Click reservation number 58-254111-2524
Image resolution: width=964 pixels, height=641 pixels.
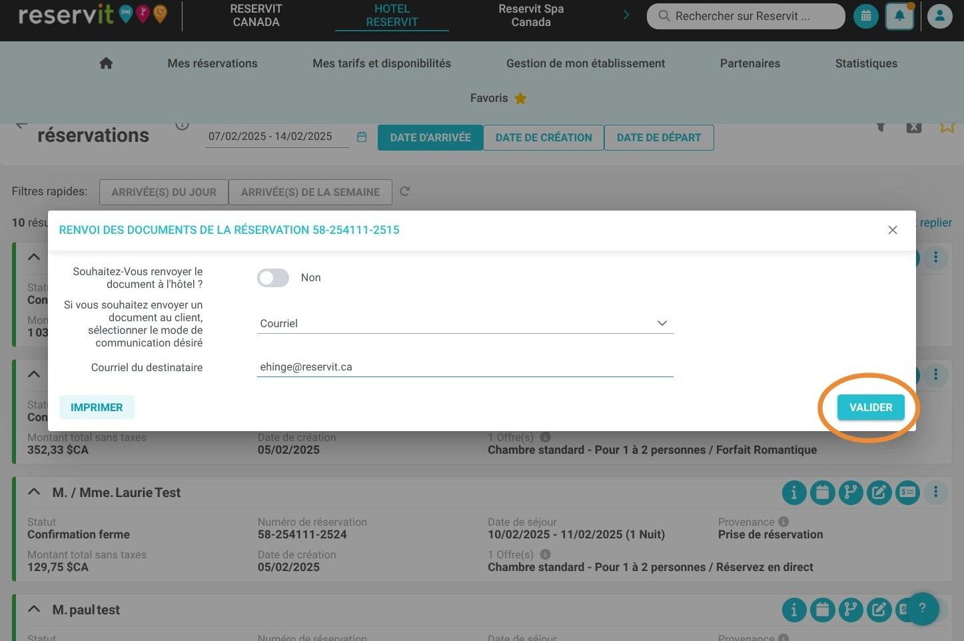click(302, 534)
